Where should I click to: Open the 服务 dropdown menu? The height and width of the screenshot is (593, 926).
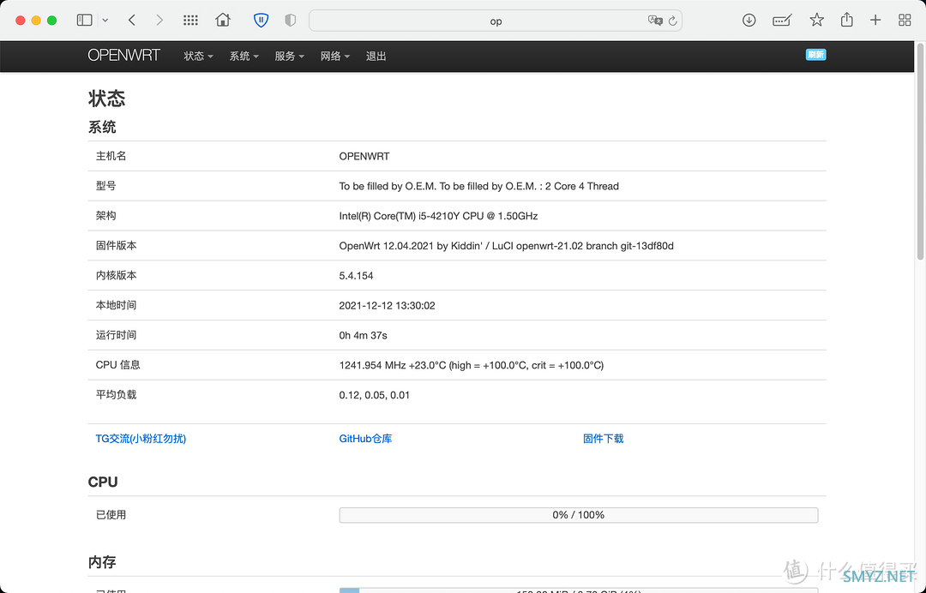click(289, 56)
